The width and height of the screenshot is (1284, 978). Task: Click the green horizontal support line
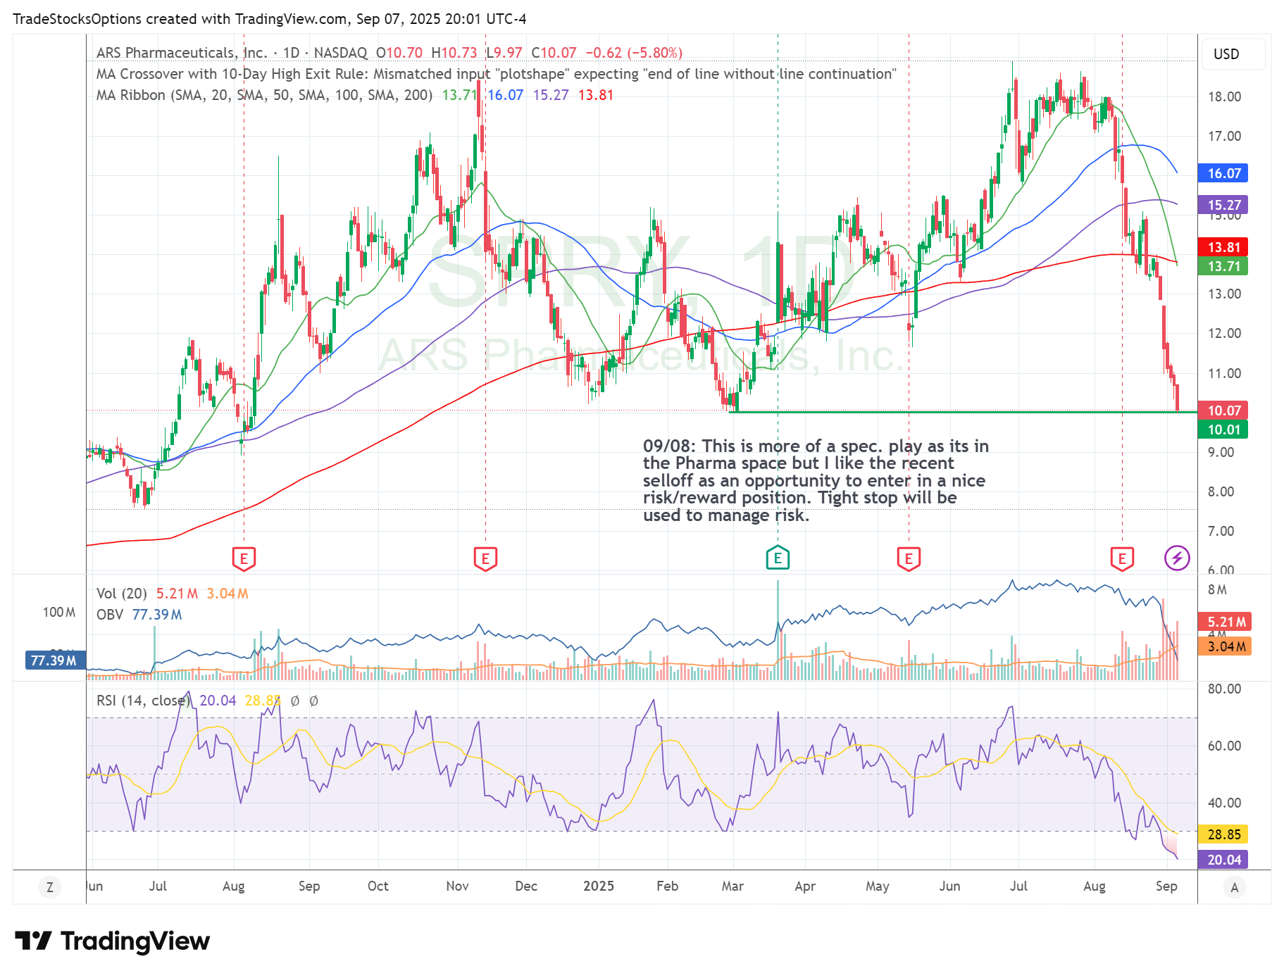963,412
